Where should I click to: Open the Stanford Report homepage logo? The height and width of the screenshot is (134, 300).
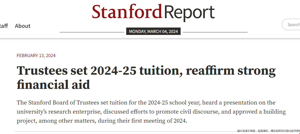tap(153, 12)
